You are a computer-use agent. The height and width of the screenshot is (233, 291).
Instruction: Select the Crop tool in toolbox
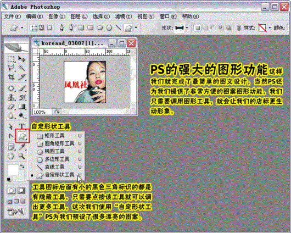[12, 77]
